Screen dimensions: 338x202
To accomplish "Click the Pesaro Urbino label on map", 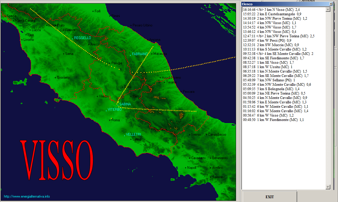I will (143, 25).
